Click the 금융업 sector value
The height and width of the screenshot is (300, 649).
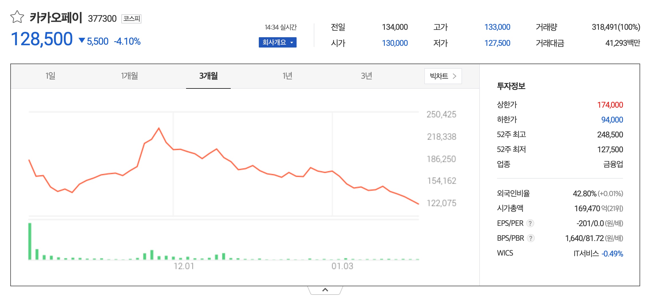pyautogui.click(x=613, y=164)
